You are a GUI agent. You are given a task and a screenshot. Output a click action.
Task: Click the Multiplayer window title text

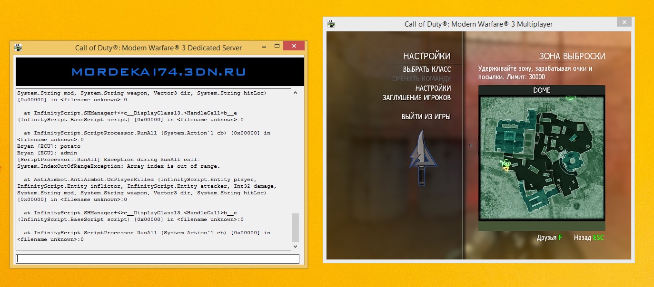478,24
